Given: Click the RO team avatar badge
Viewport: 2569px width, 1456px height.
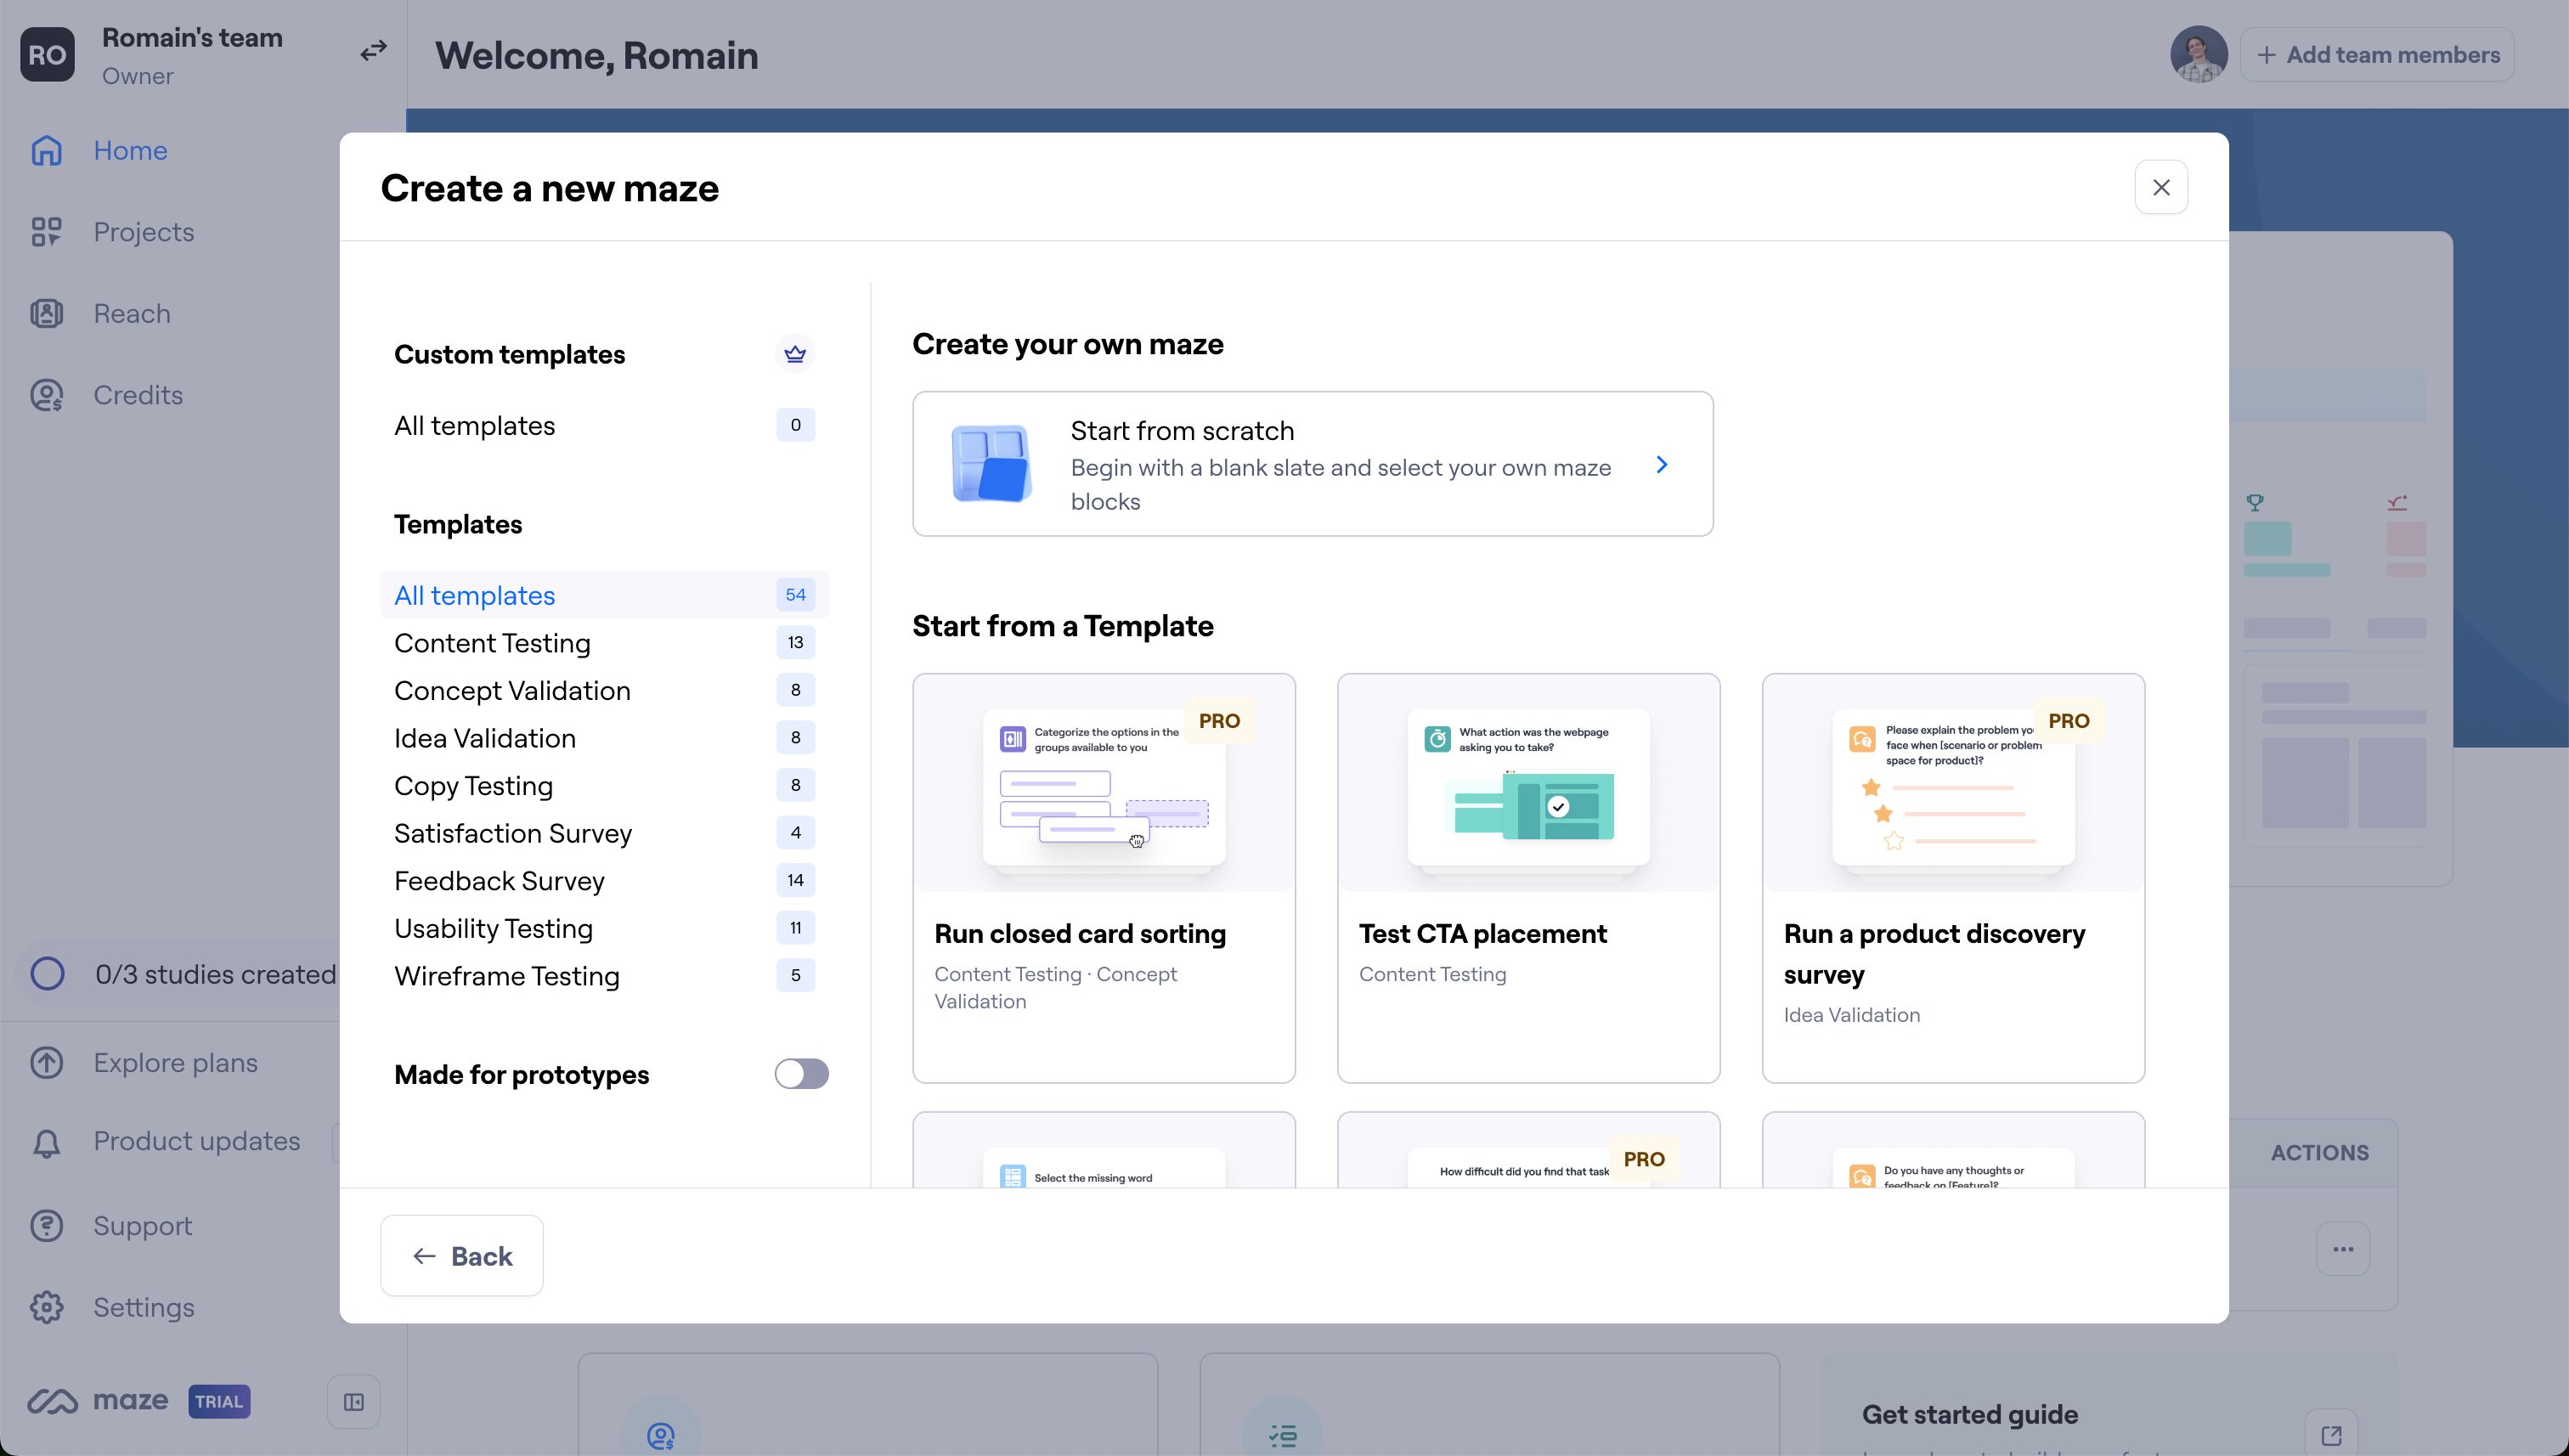Looking at the screenshot, I should click(47, 55).
